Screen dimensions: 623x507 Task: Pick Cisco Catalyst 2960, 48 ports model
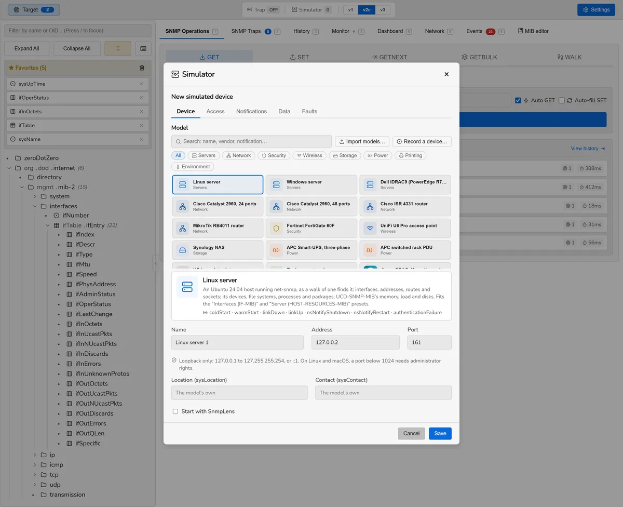click(x=311, y=206)
